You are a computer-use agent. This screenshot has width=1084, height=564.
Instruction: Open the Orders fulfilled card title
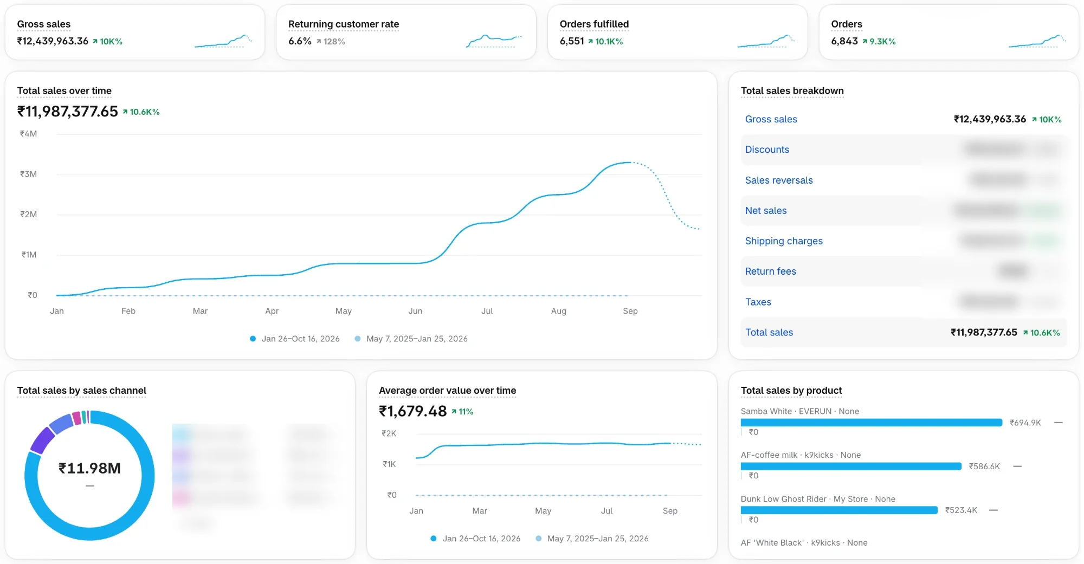594,24
